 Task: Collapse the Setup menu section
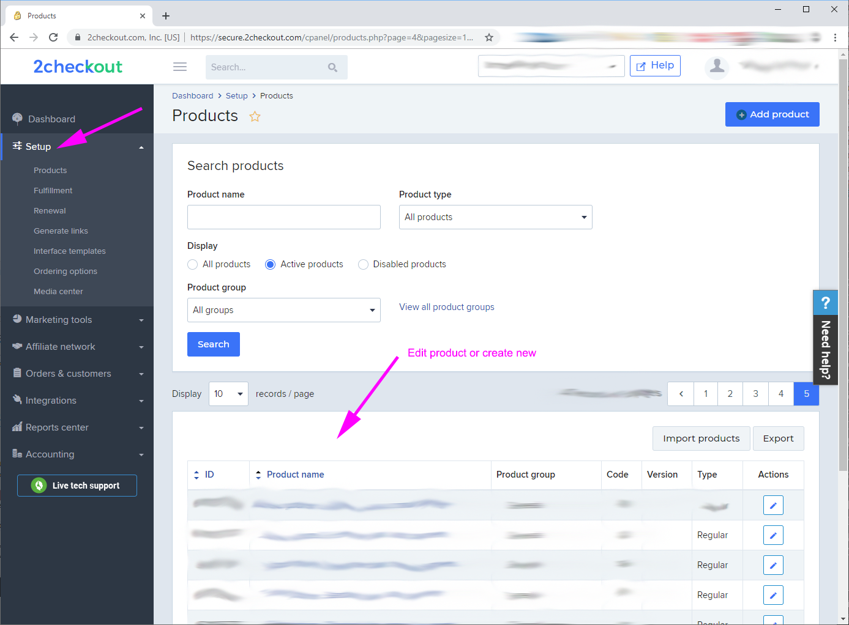coord(141,147)
